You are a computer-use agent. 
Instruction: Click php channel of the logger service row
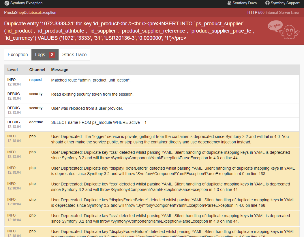coord(33,136)
